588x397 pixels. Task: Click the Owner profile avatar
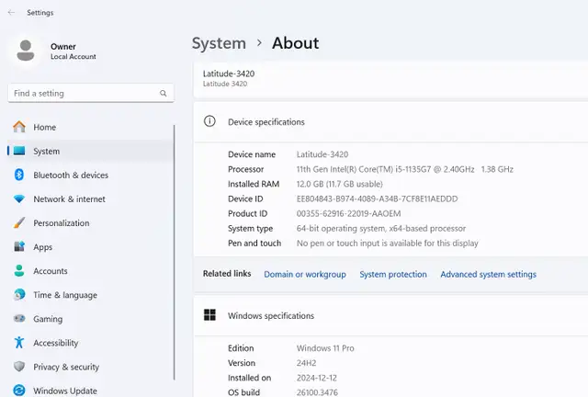(26, 51)
